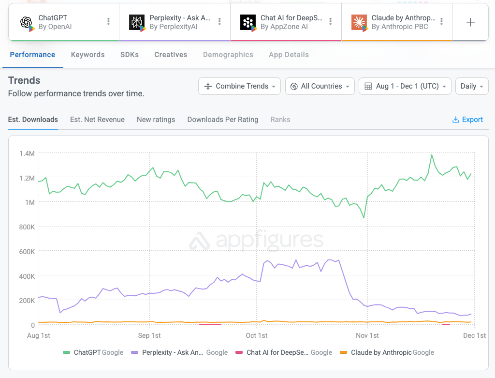Screen dimensions: 495x378
Task: Click the By OpenAI developer name
Action: coord(55,27)
